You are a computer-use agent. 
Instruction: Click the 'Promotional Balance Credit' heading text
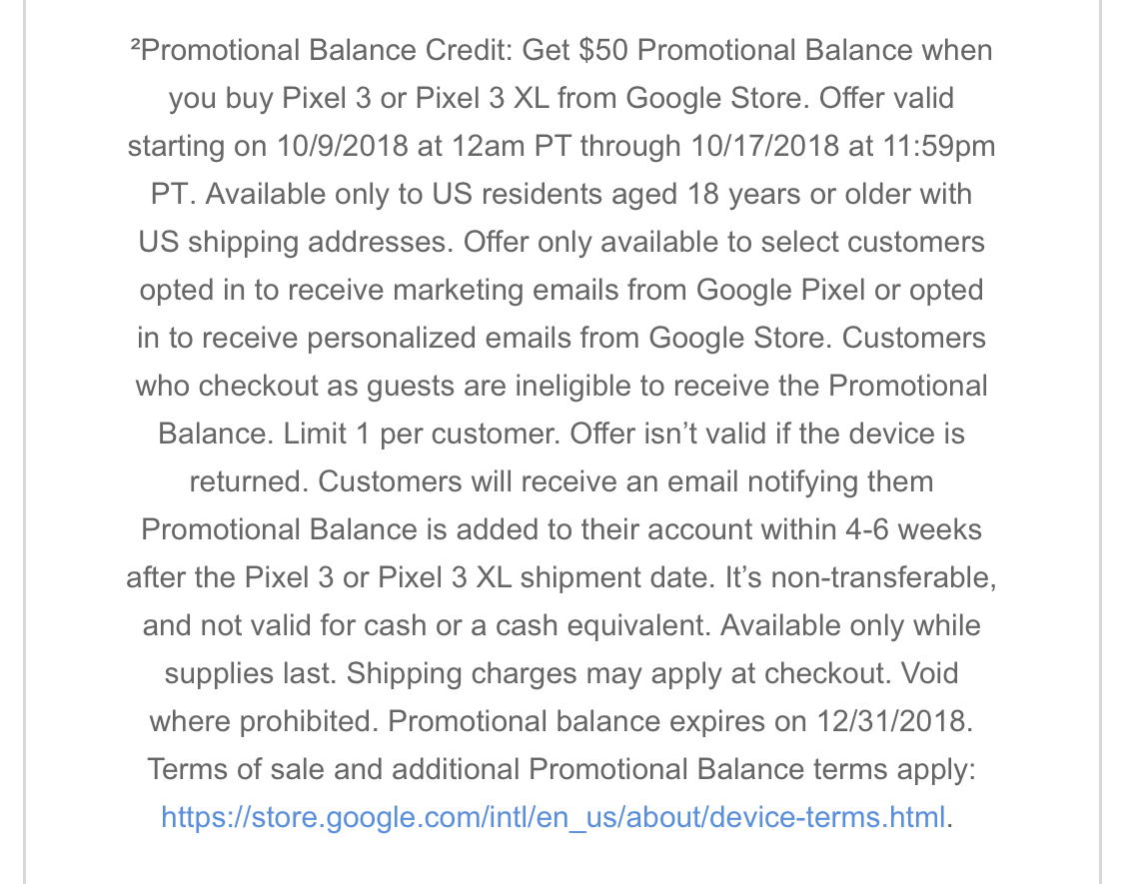pos(325,50)
